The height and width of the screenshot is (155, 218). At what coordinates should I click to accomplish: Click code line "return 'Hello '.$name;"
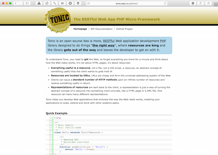pyautogui.click(x=80, y=149)
